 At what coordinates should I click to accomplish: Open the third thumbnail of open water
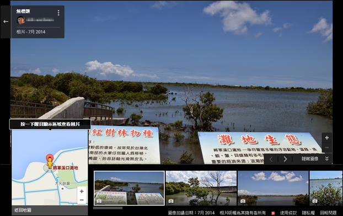273,188
